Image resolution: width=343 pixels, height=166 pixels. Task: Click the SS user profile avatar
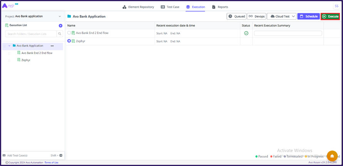[x=336, y=6]
